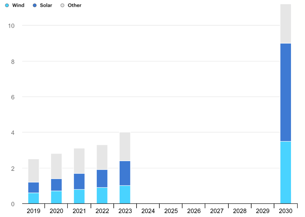Toggle the Other series in the legend
305x217 pixels.
[71, 5]
